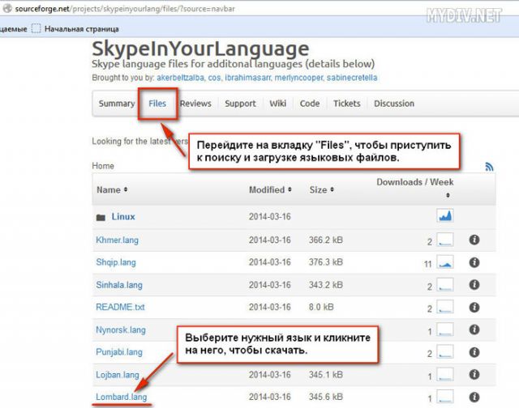Viewport: 519px width, 408px height.
Task: Download Nynorsk.lang file
Action: point(121,329)
